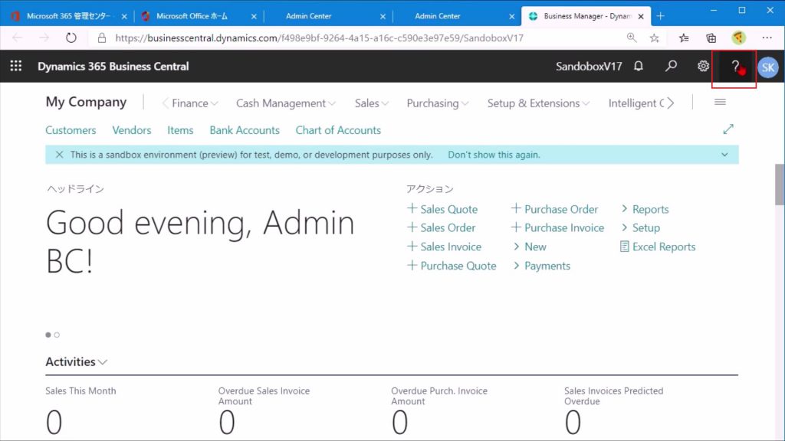Open the Sales dropdown menu

(x=372, y=103)
